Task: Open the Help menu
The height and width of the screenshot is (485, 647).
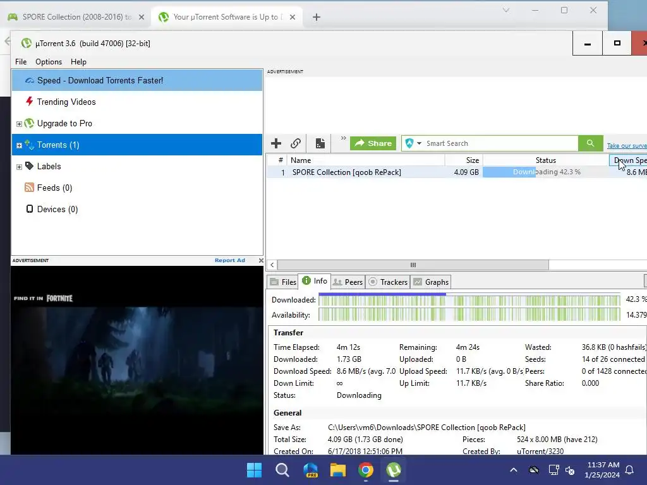Action: [x=78, y=62]
